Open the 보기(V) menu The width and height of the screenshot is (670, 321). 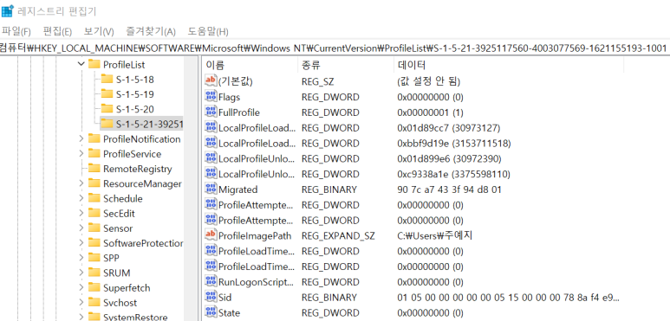pyautogui.click(x=99, y=31)
